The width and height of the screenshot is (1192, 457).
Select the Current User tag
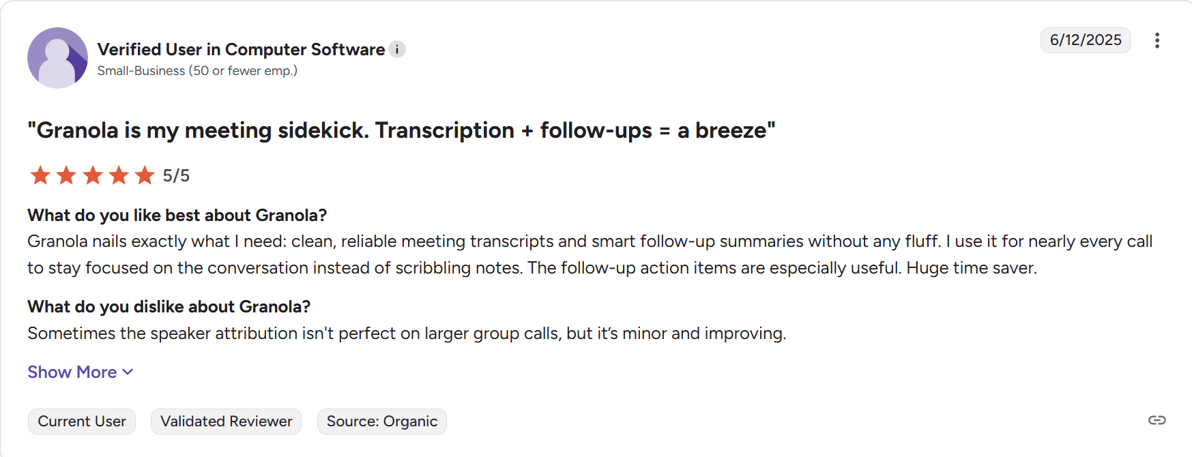click(x=82, y=422)
